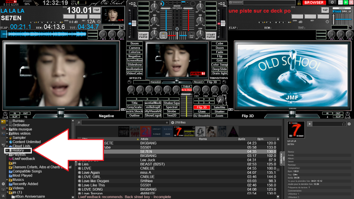Click the disc icon beside LOVE SONG track
This screenshot has width=354, height=199.
pos(80,190)
